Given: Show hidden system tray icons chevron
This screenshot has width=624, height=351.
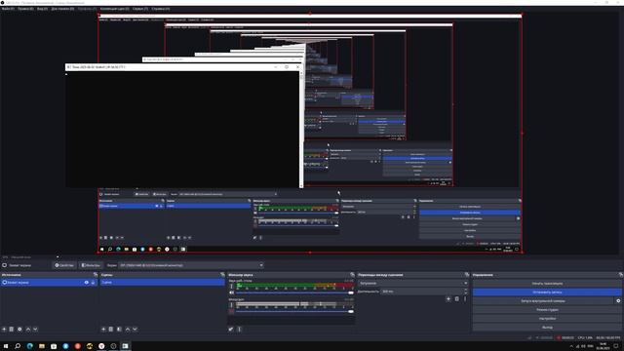Looking at the screenshot, I should 571,346.
